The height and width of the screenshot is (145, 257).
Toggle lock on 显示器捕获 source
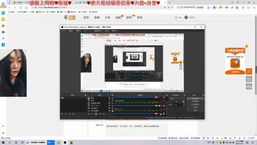click(112, 111)
